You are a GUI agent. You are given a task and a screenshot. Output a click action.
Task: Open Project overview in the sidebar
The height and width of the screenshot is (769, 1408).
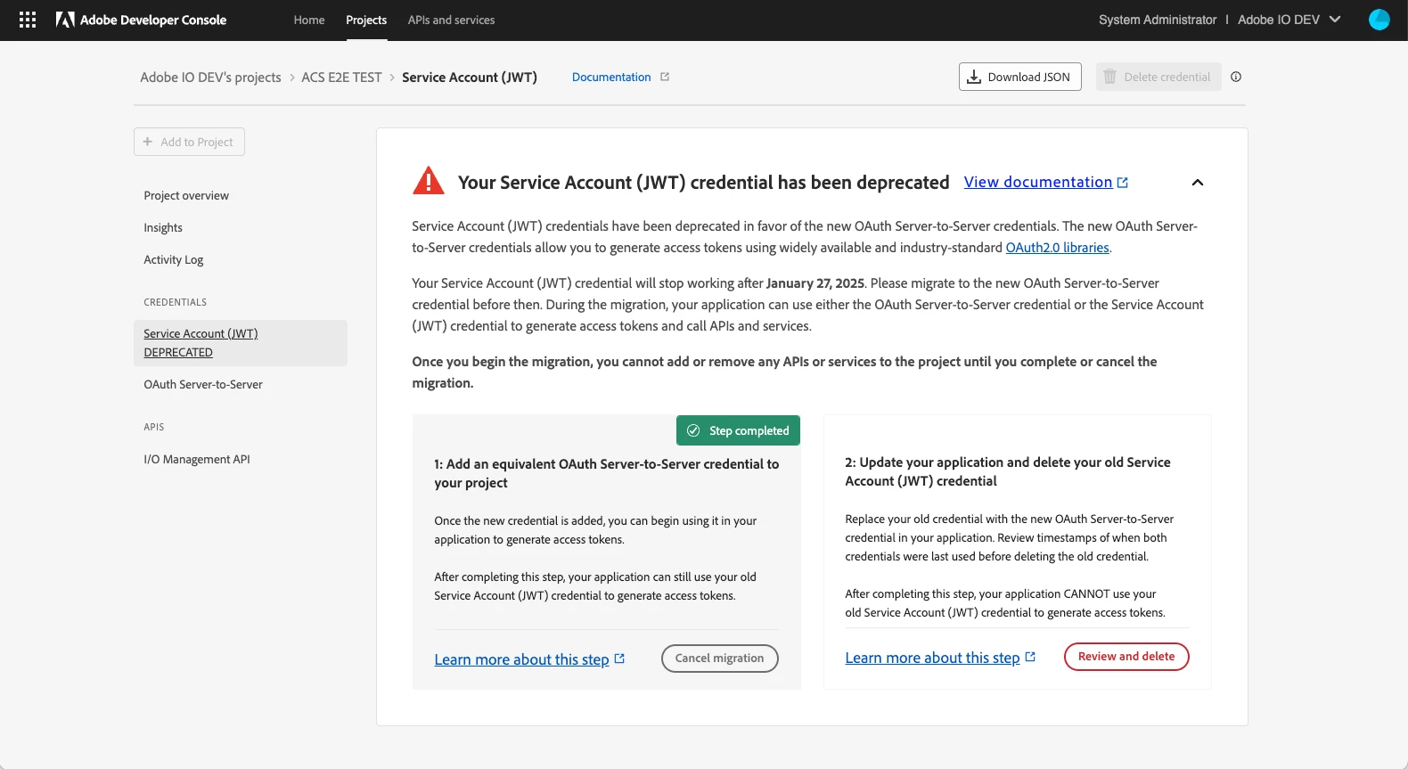(186, 195)
